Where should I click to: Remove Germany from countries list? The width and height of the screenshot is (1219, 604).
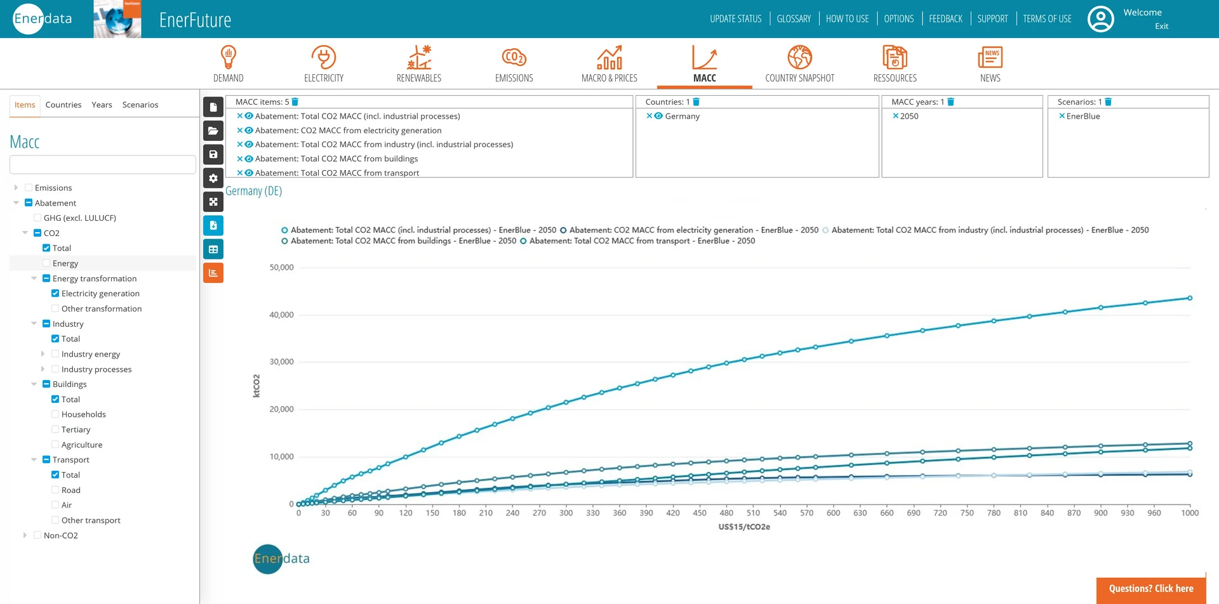click(649, 116)
